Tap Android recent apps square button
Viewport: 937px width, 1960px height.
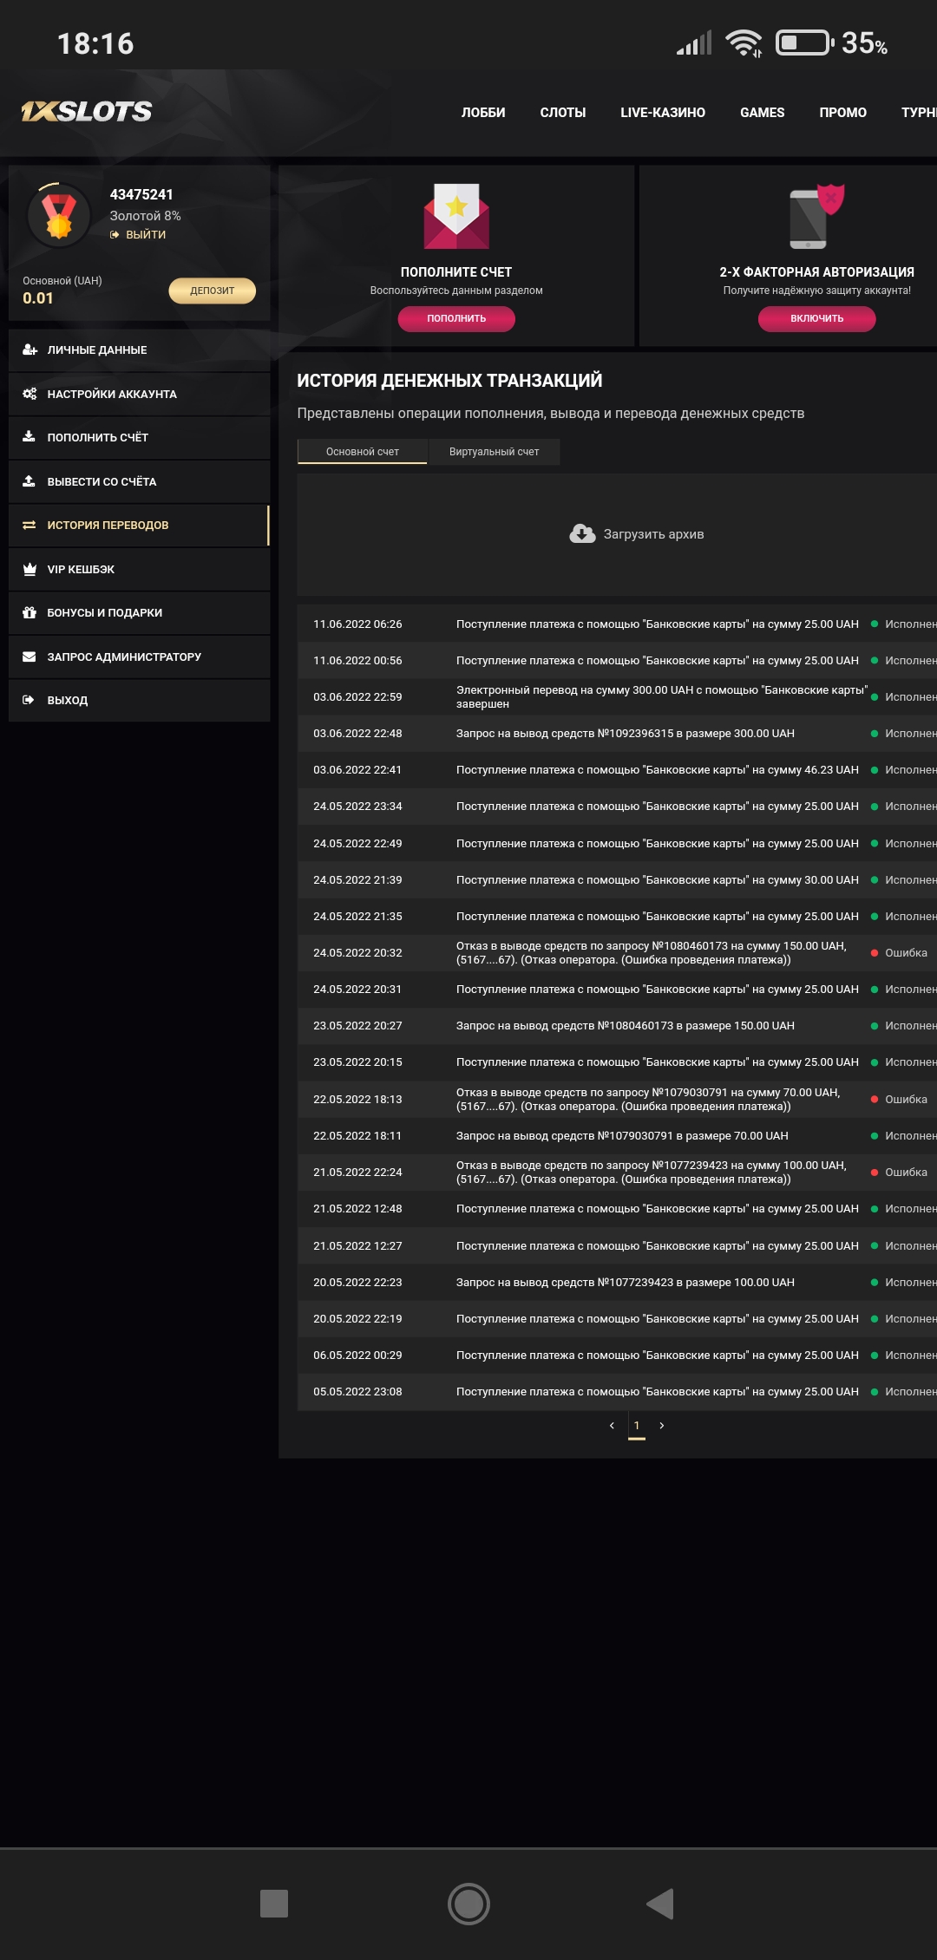click(x=274, y=1904)
